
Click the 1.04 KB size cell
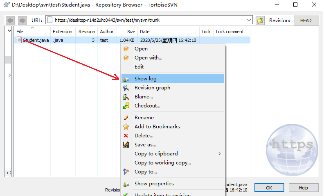(x=127, y=40)
